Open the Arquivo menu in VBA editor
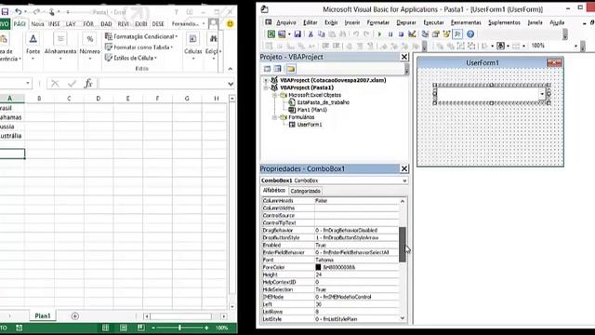Image resolution: width=595 pixels, height=335 pixels. click(286, 22)
